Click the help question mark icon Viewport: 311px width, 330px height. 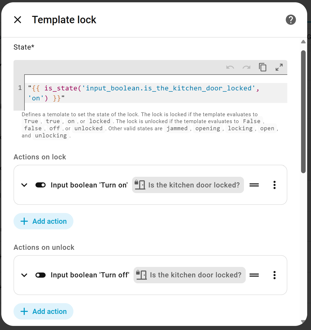pyautogui.click(x=291, y=20)
